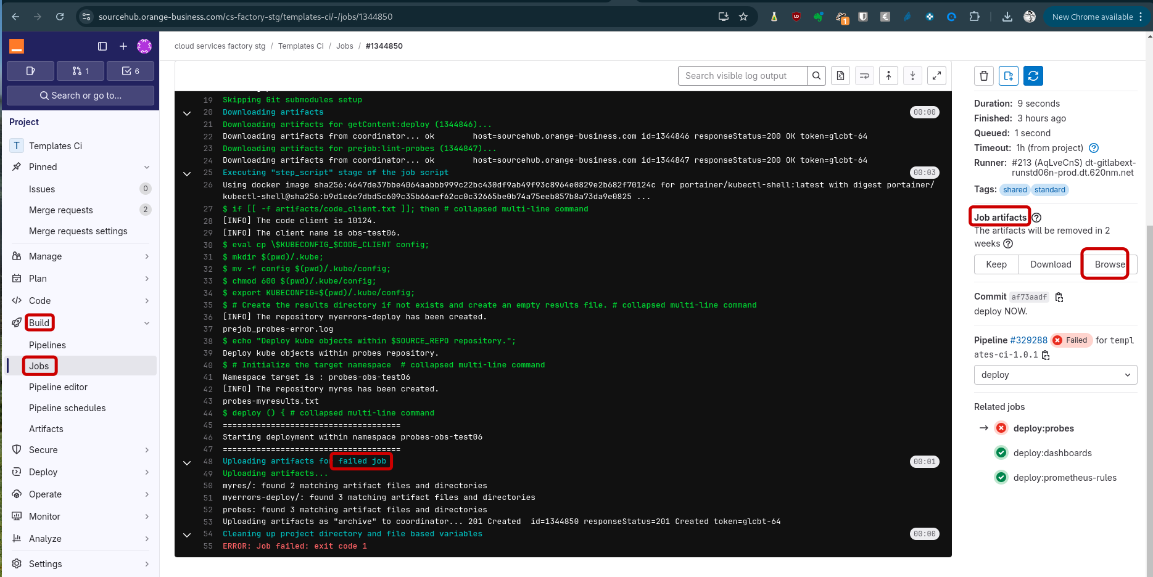The image size is (1153, 577).
Task: Click the Chrome address bar URL
Action: (x=246, y=17)
